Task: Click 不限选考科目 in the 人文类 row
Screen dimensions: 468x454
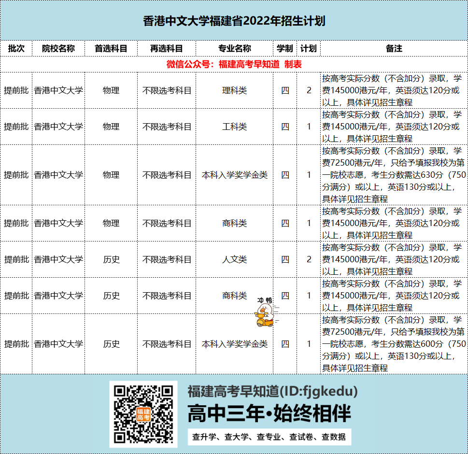Action: (x=167, y=259)
